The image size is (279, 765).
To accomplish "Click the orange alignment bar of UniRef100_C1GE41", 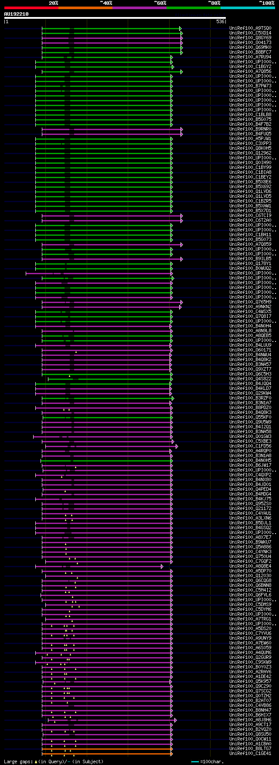I will coord(107,754).
